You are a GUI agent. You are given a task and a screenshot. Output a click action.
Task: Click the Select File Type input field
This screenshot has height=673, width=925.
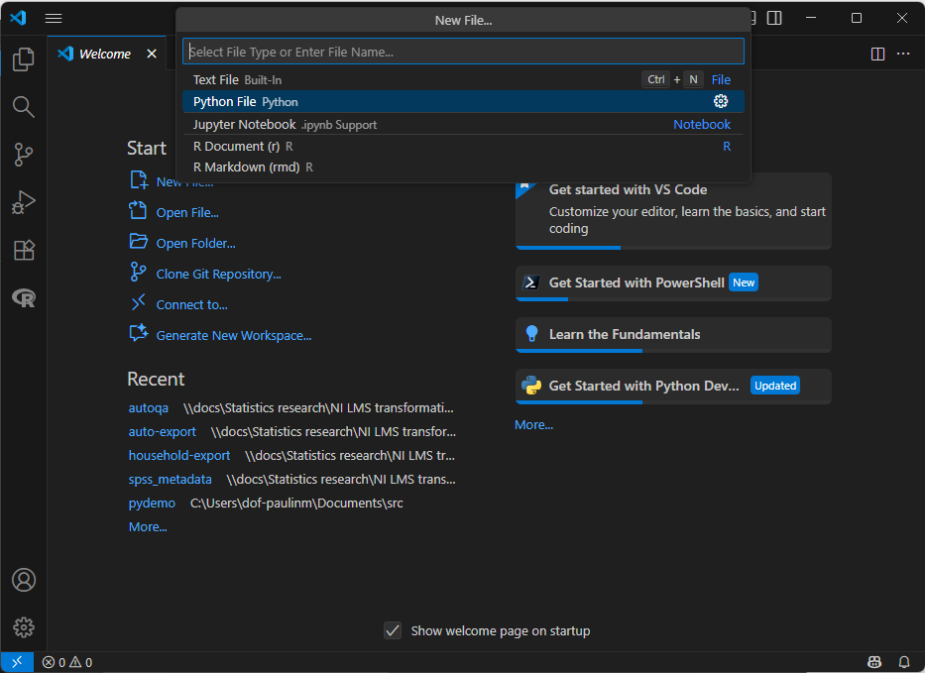(x=463, y=52)
